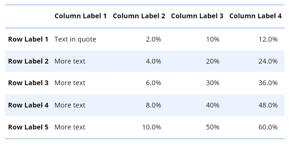Click the Row Label 3 heading

(x=28, y=83)
